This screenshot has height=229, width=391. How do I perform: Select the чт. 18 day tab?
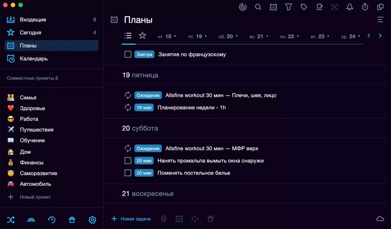167,36
